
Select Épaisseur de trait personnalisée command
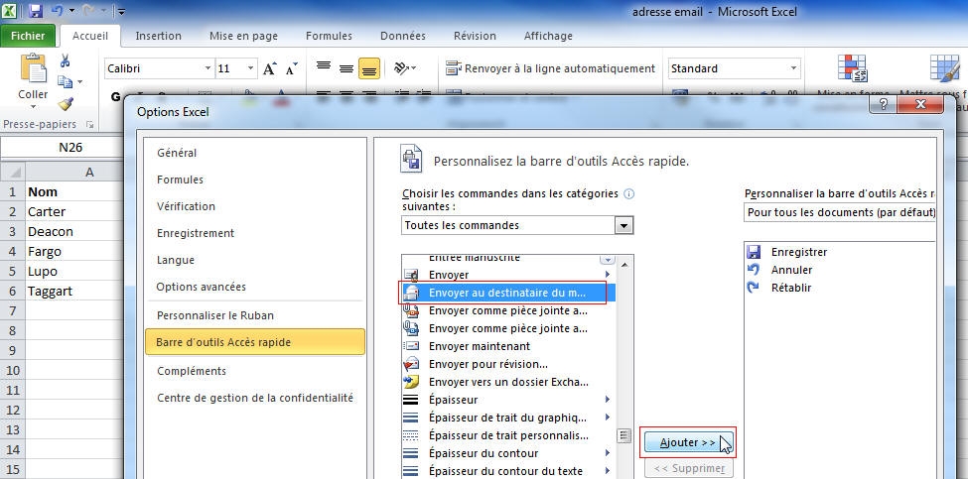pos(508,435)
